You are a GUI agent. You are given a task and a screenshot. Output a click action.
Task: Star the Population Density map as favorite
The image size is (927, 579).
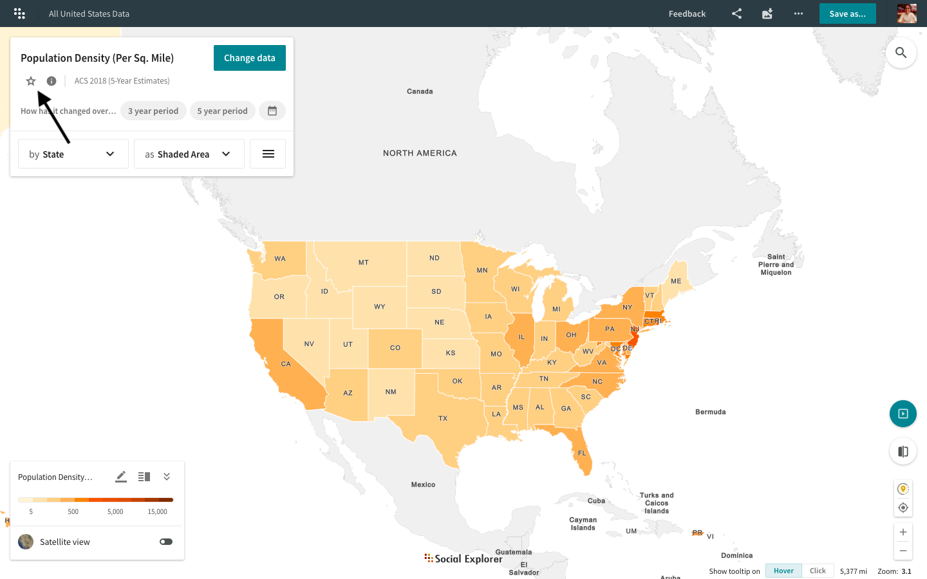[31, 80]
